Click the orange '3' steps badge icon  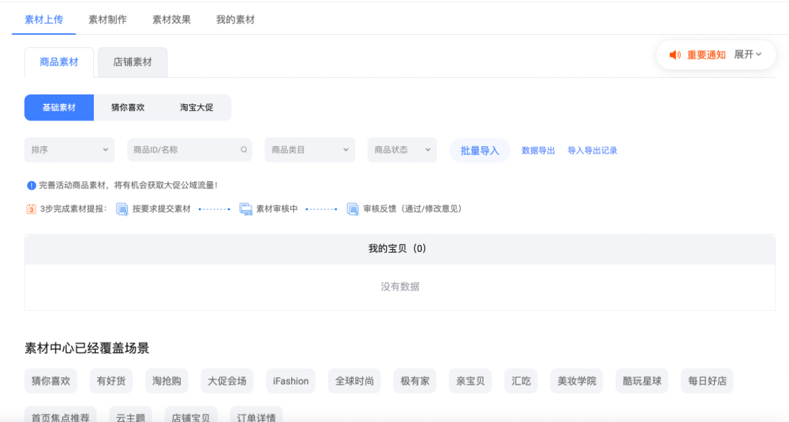(x=31, y=209)
